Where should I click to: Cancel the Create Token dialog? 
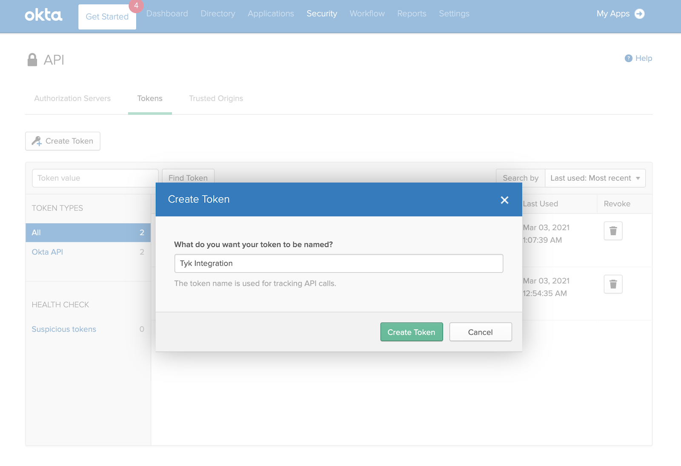[x=480, y=332]
